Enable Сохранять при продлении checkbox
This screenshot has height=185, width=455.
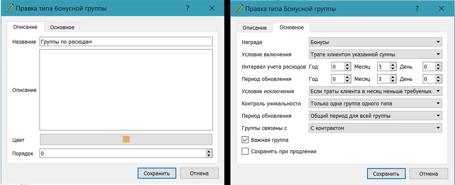(x=245, y=151)
